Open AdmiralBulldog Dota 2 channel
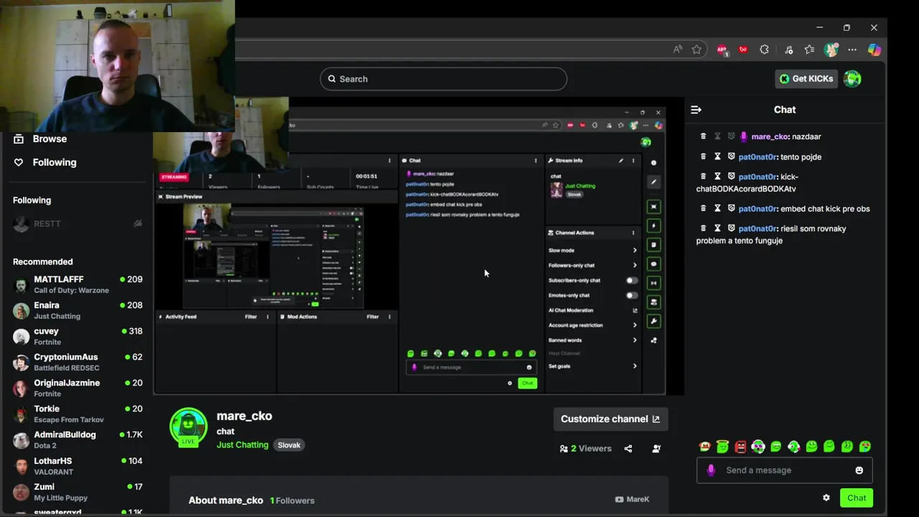The width and height of the screenshot is (919, 517). coord(78,439)
